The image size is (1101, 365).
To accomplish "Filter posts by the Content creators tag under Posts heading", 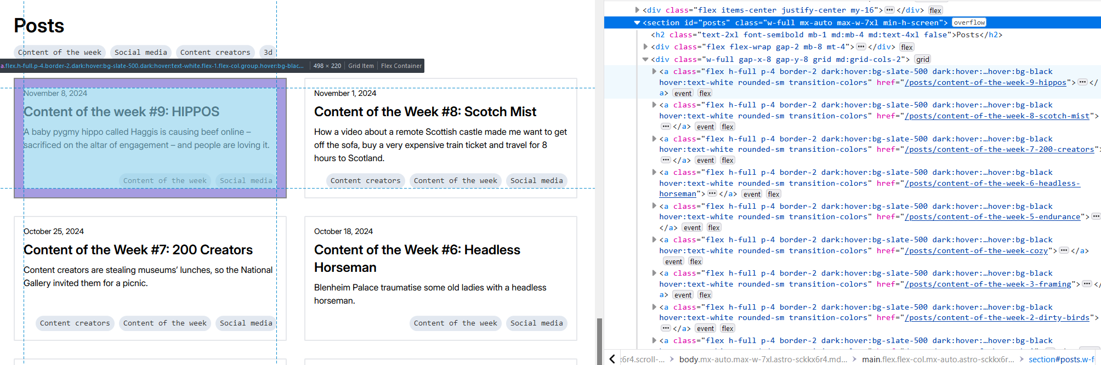I will click(215, 53).
